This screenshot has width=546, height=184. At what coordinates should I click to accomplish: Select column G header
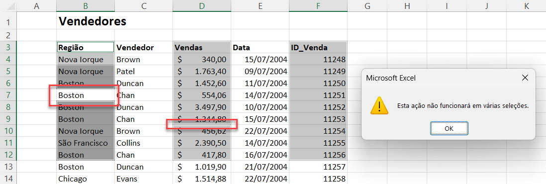click(x=367, y=6)
